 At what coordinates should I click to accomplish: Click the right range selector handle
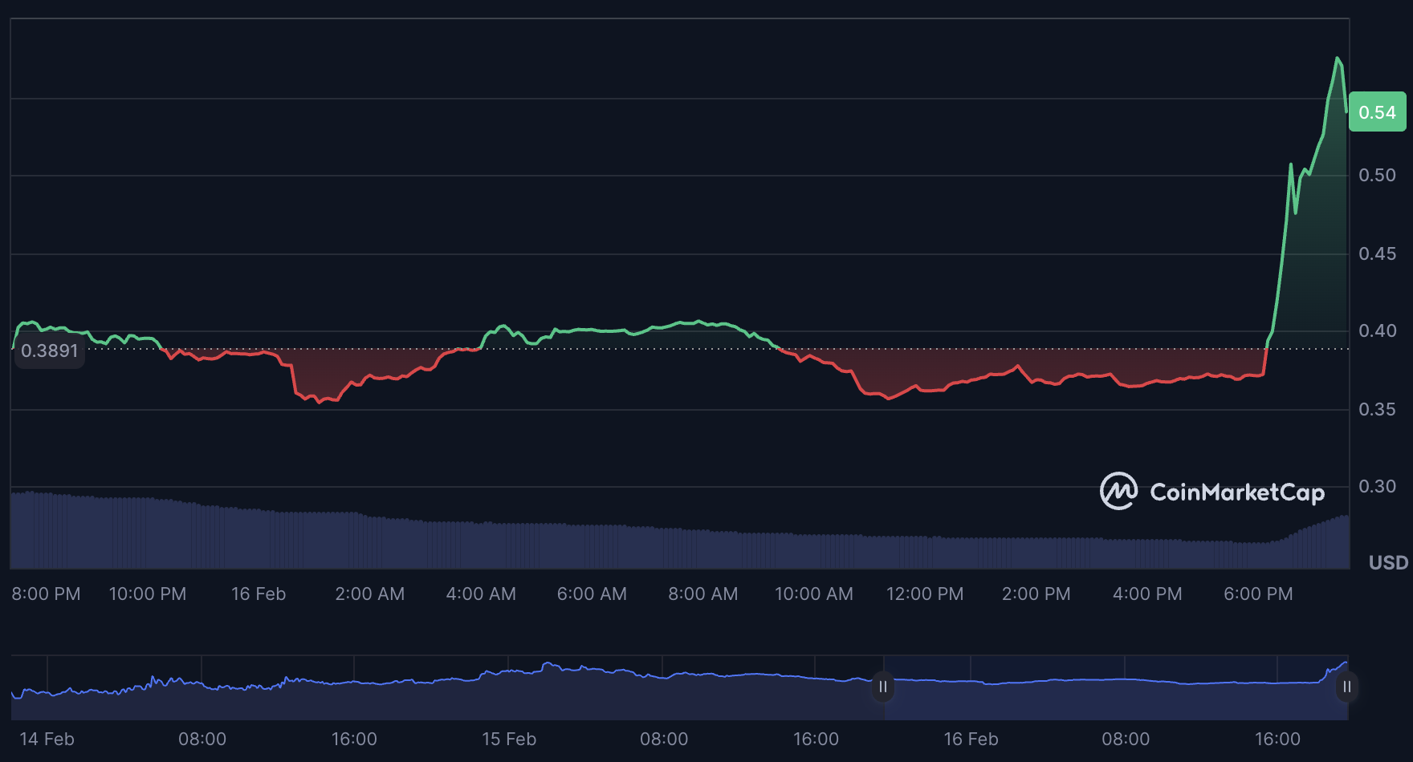1346,687
